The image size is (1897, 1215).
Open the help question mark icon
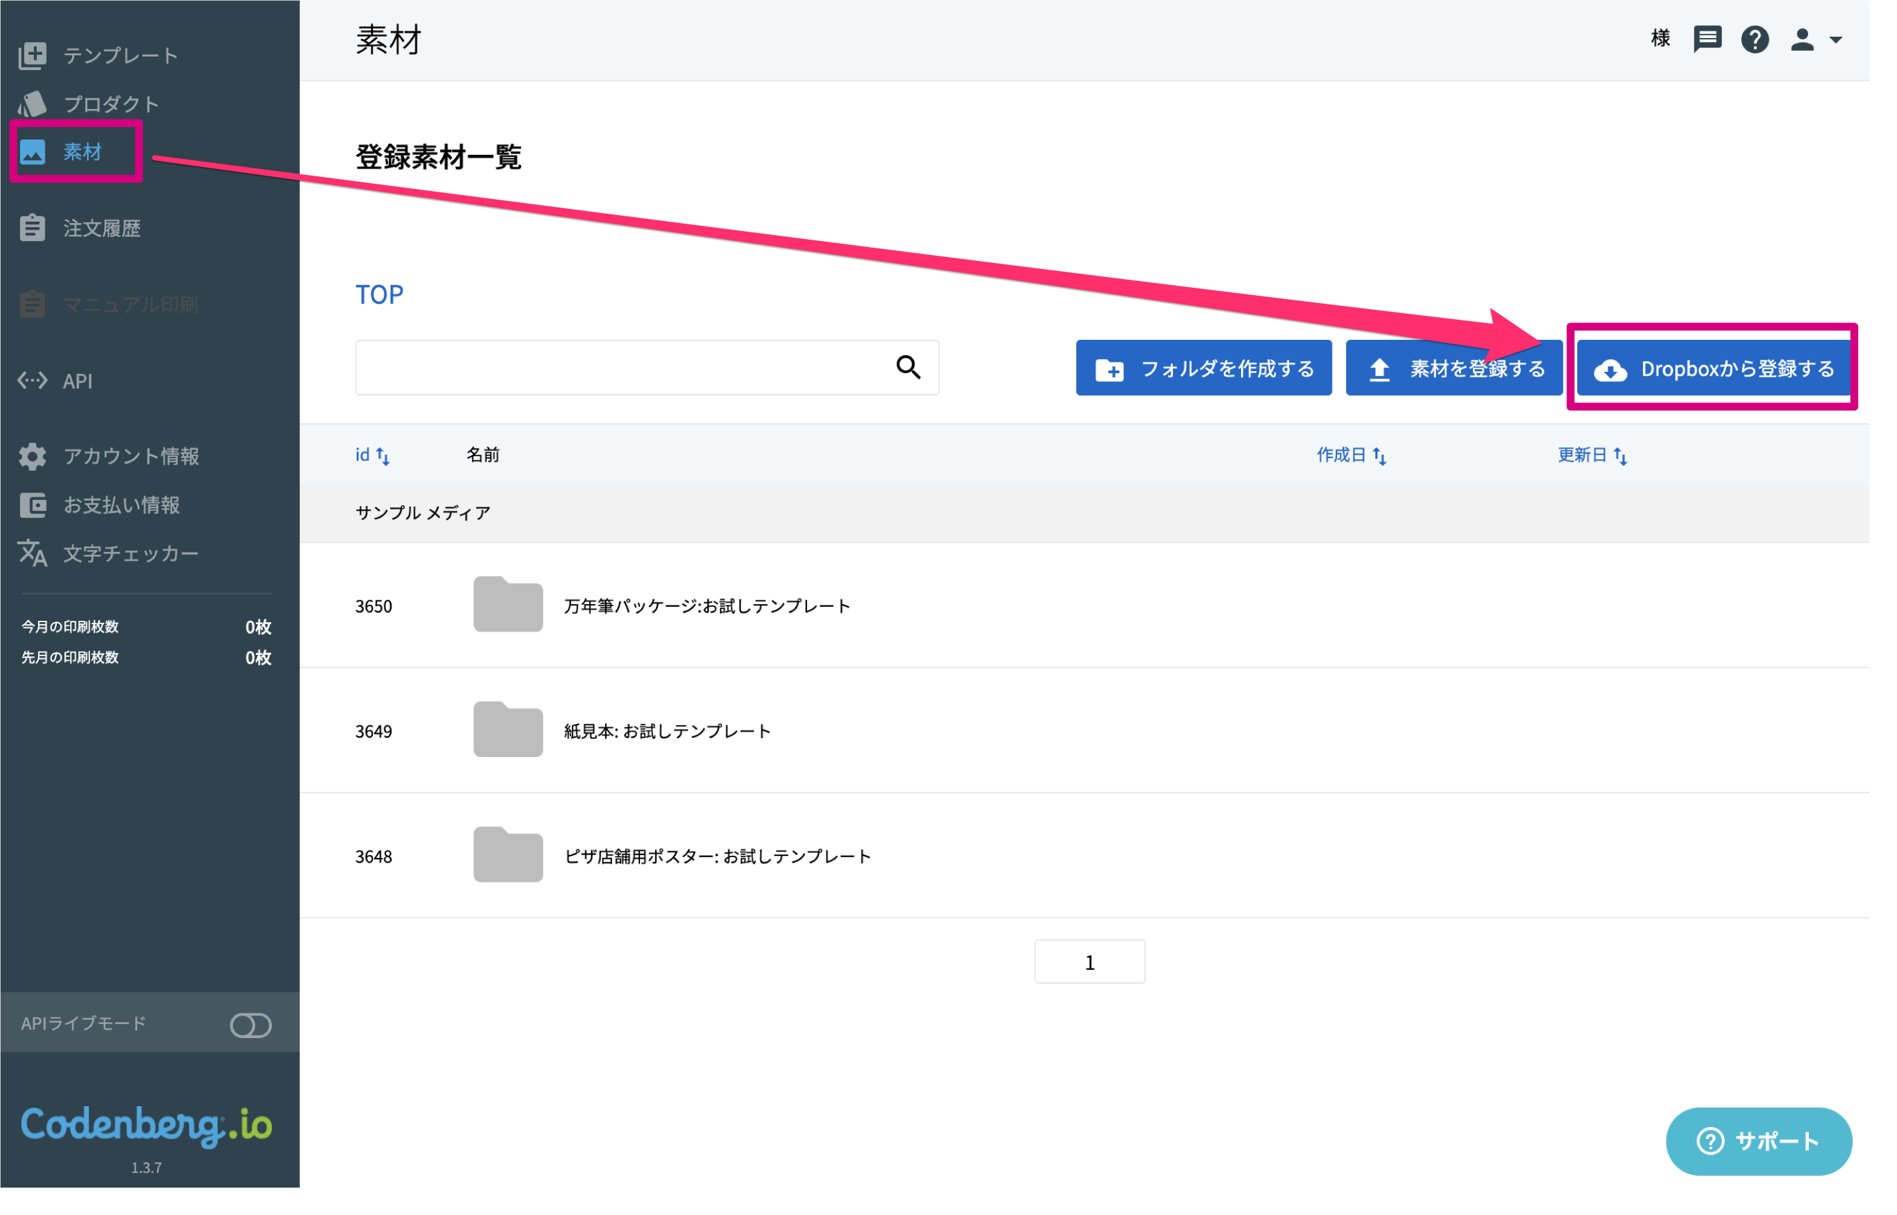click(1753, 39)
